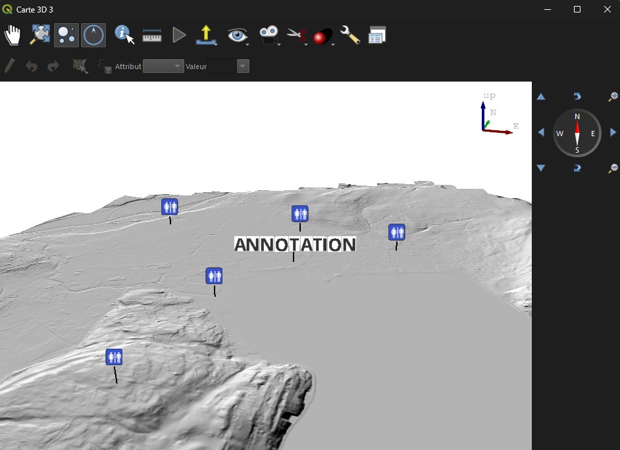Click the navigation right triangle arrow
The height and width of the screenshot is (450, 620).
point(613,132)
